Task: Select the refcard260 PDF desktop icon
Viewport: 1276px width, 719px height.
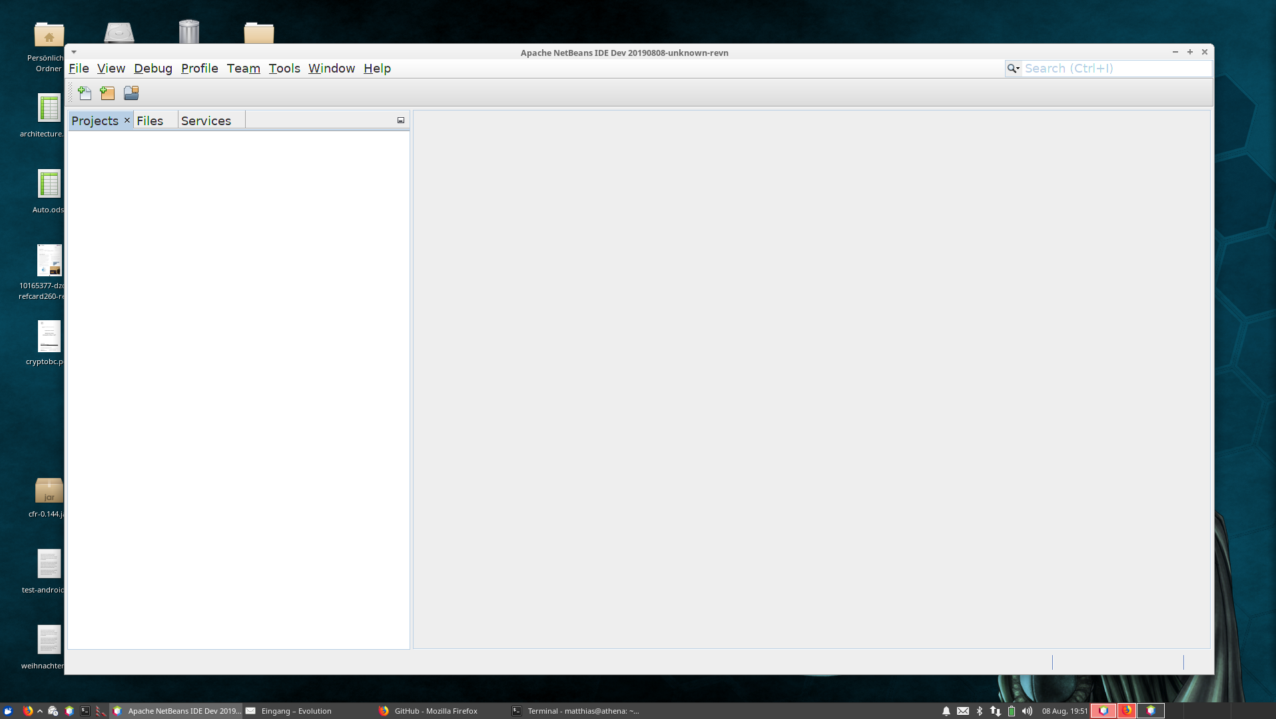Action: [x=49, y=260]
